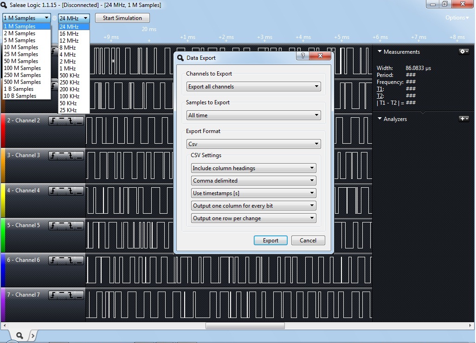Open the All time samples dropdown
This screenshot has height=343, width=476.
(253, 115)
